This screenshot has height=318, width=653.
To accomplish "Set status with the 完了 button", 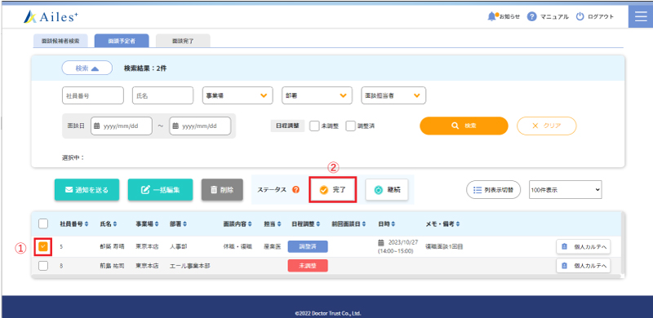I will click(x=333, y=190).
